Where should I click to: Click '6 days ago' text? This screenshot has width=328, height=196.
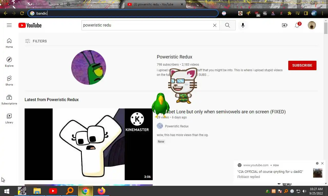point(179,117)
